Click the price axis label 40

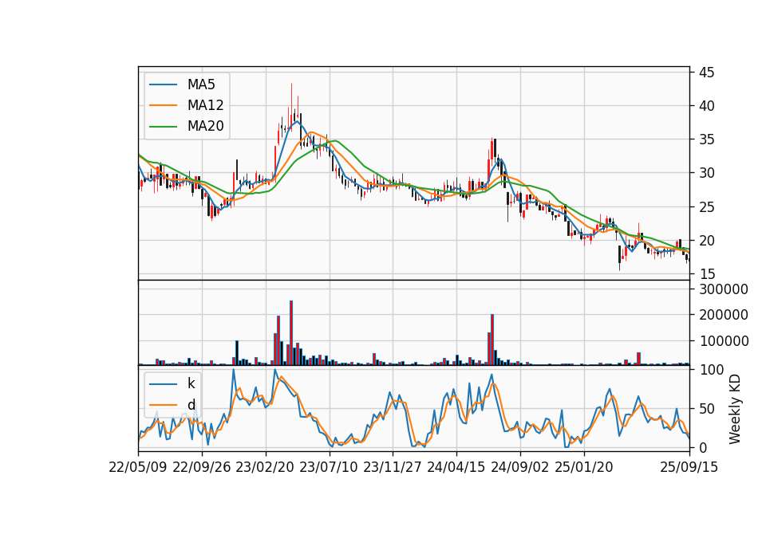[x=706, y=106]
